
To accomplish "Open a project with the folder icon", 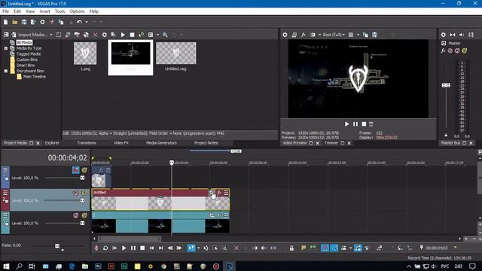I will point(15,22).
